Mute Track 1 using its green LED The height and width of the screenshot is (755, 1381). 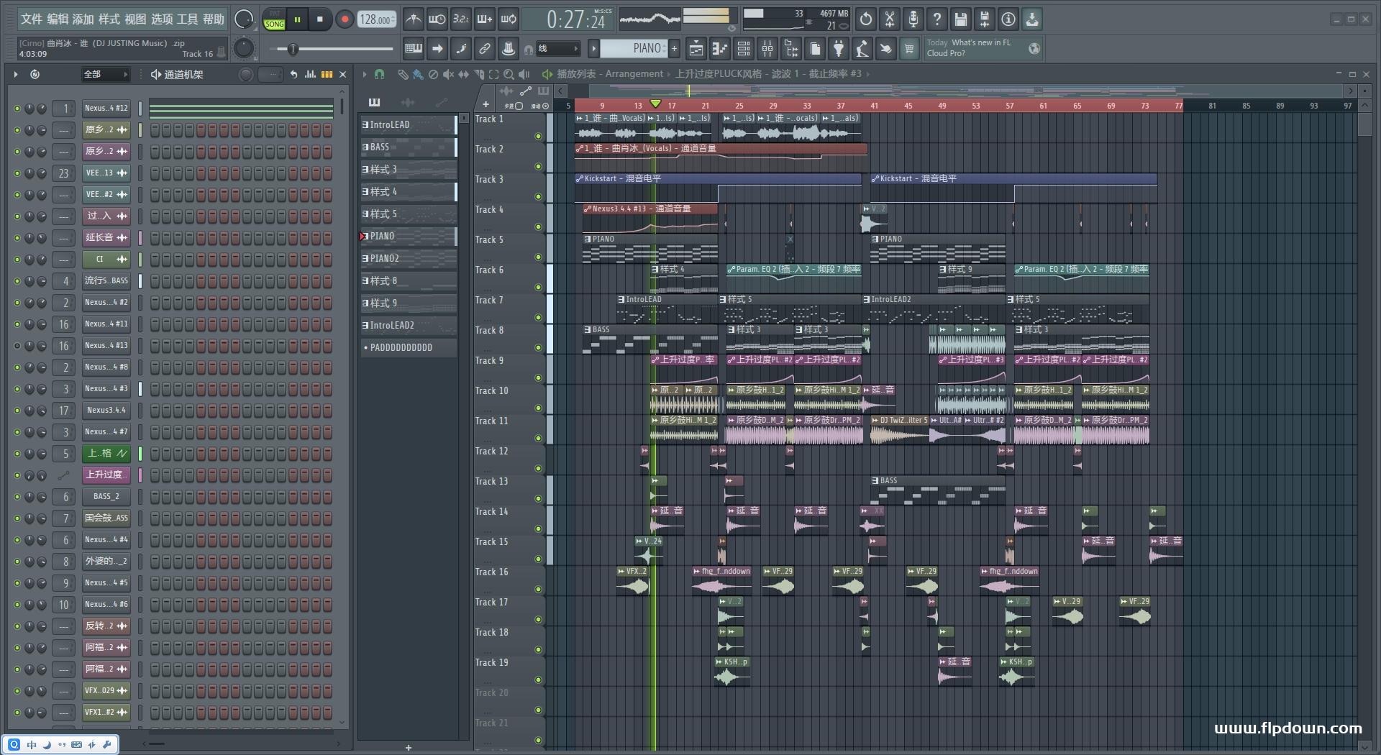tap(538, 136)
